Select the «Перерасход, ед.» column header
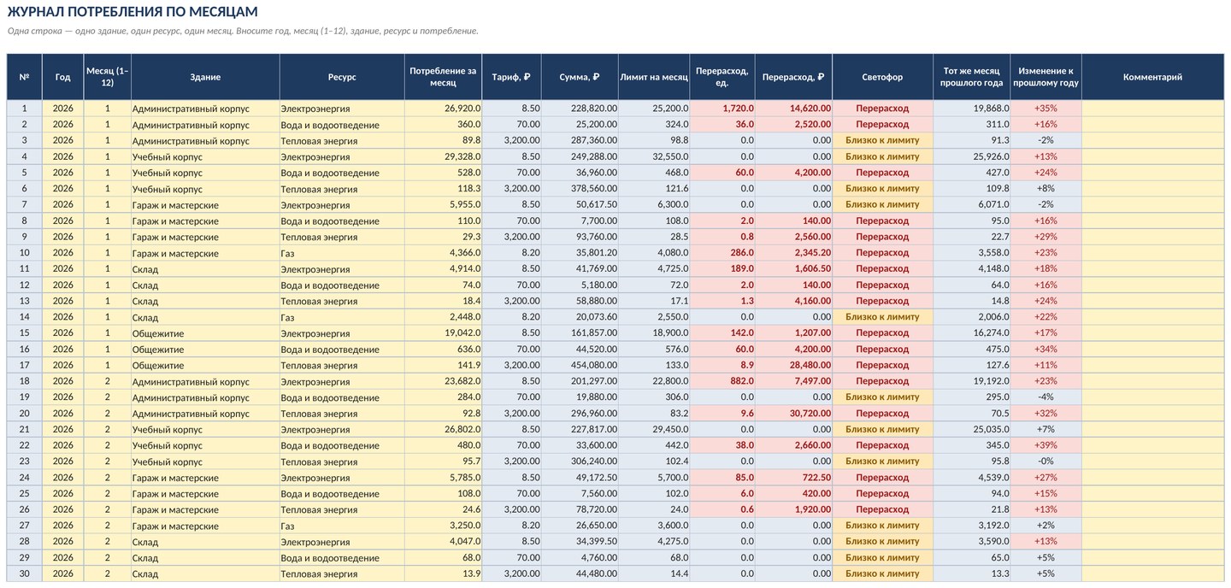This screenshot has height=588, width=1231. [x=722, y=77]
